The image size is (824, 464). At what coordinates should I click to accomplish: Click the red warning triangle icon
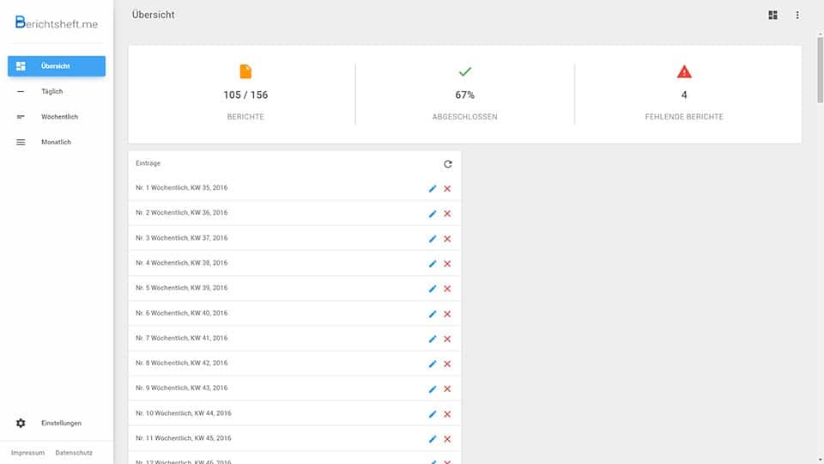684,71
